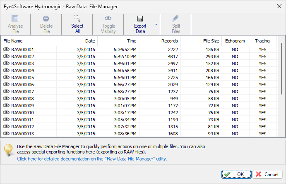
Task: Click records value 949
Action: coord(174,99)
